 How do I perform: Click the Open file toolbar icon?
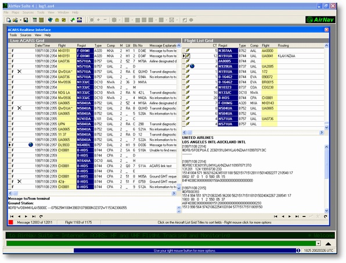click(x=15, y=20)
